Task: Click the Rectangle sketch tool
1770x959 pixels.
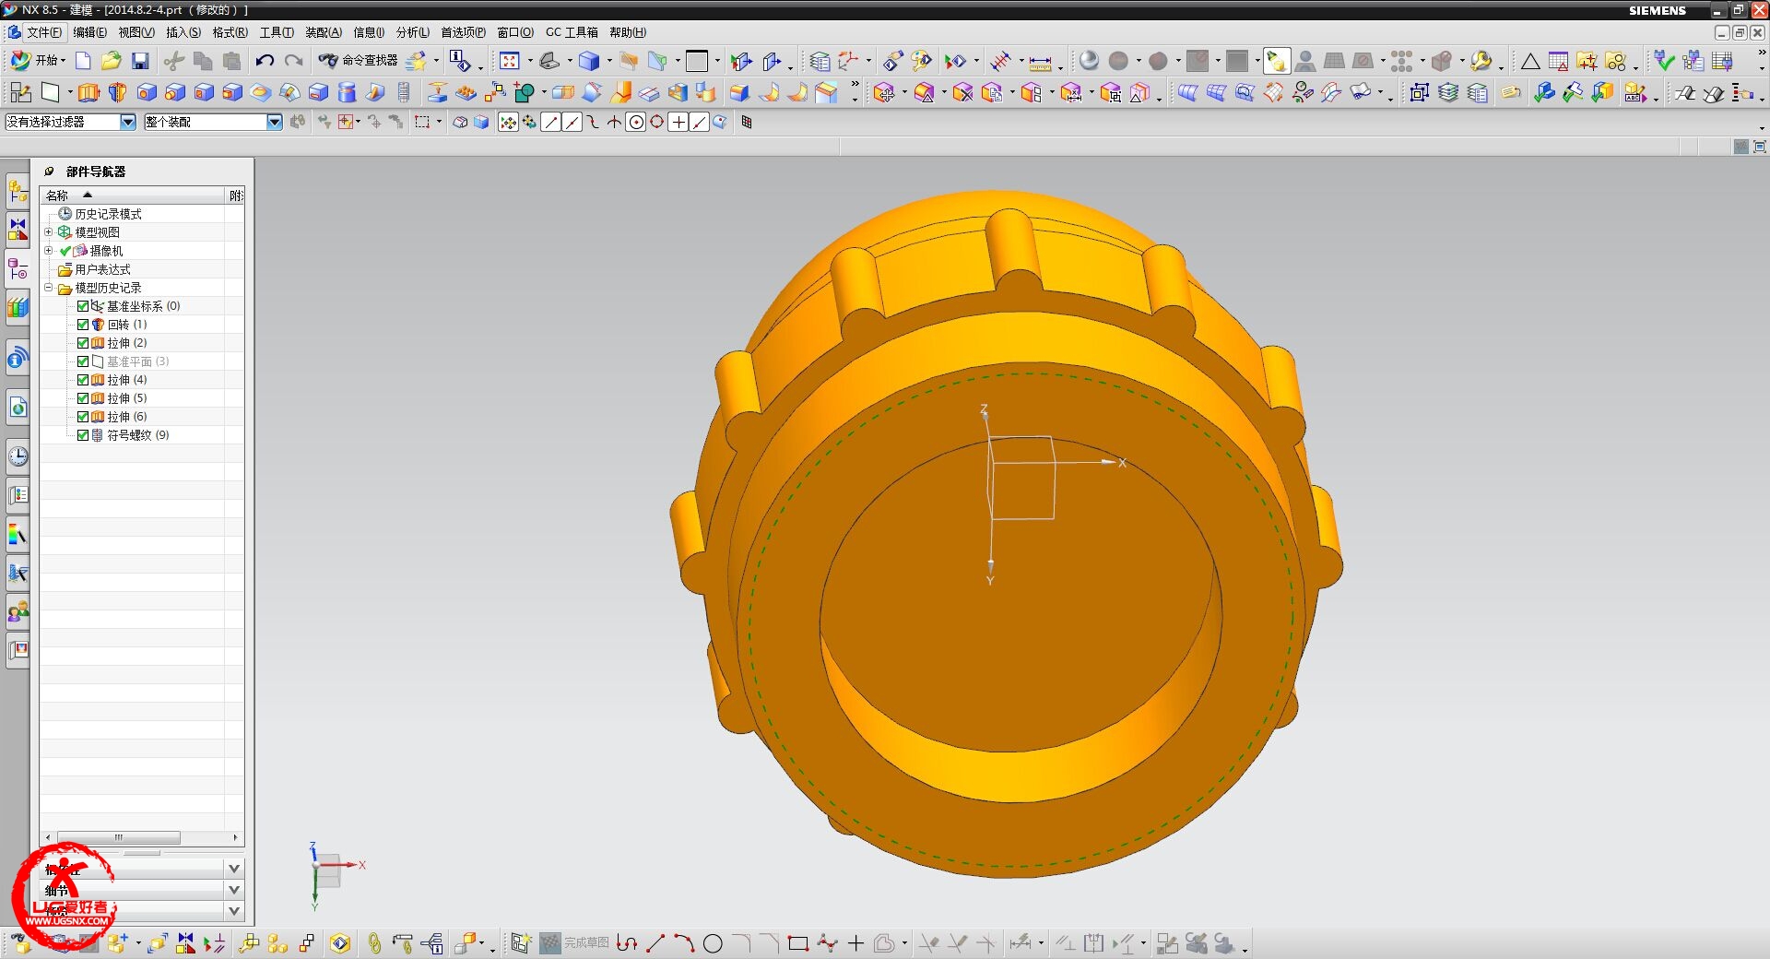Action: (x=798, y=943)
